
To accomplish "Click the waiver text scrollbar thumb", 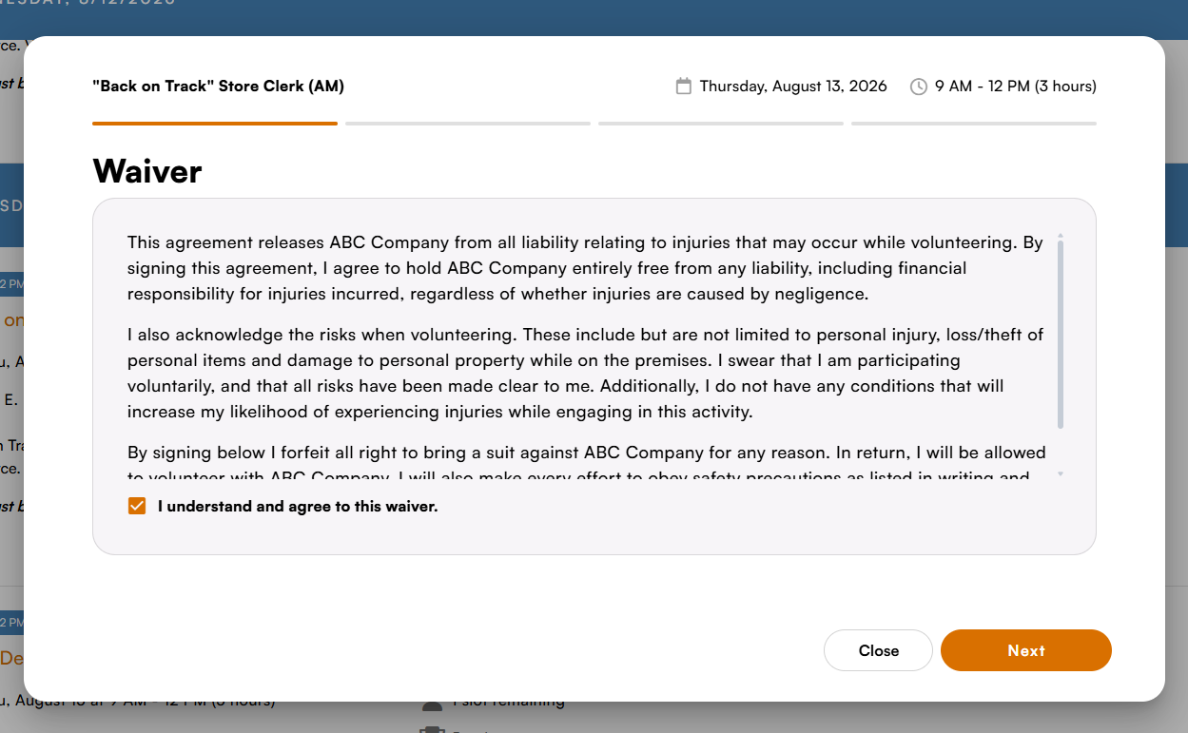I will pyautogui.click(x=1061, y=335).
